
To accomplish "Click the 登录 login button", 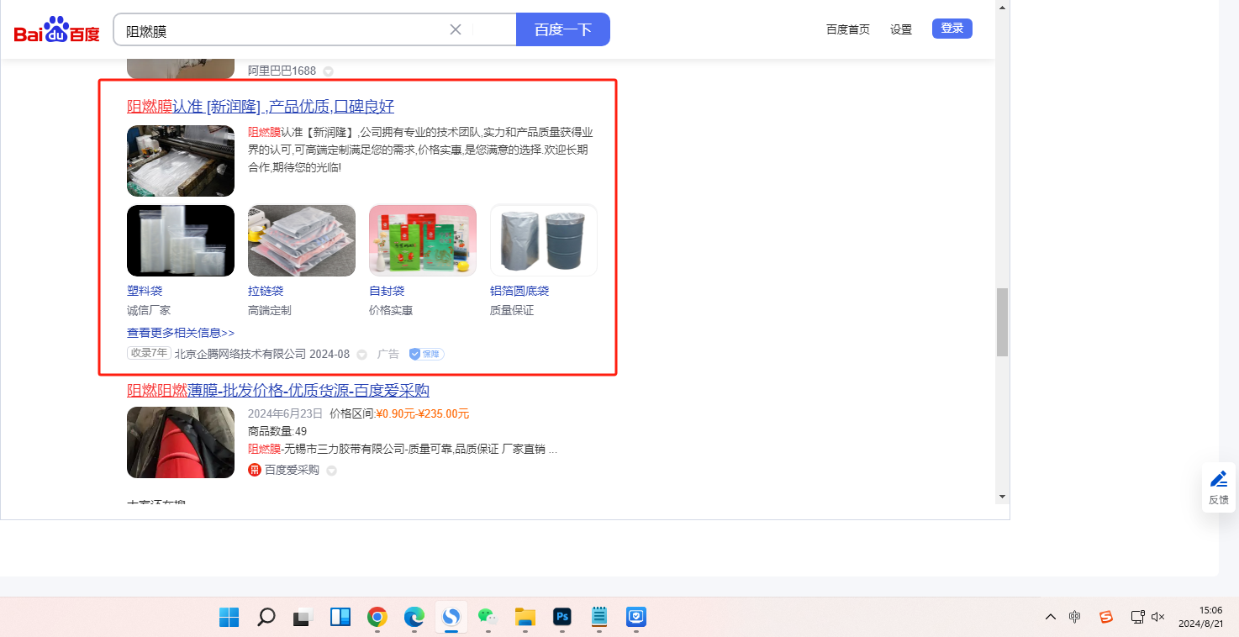I will (x=952, y=29).
